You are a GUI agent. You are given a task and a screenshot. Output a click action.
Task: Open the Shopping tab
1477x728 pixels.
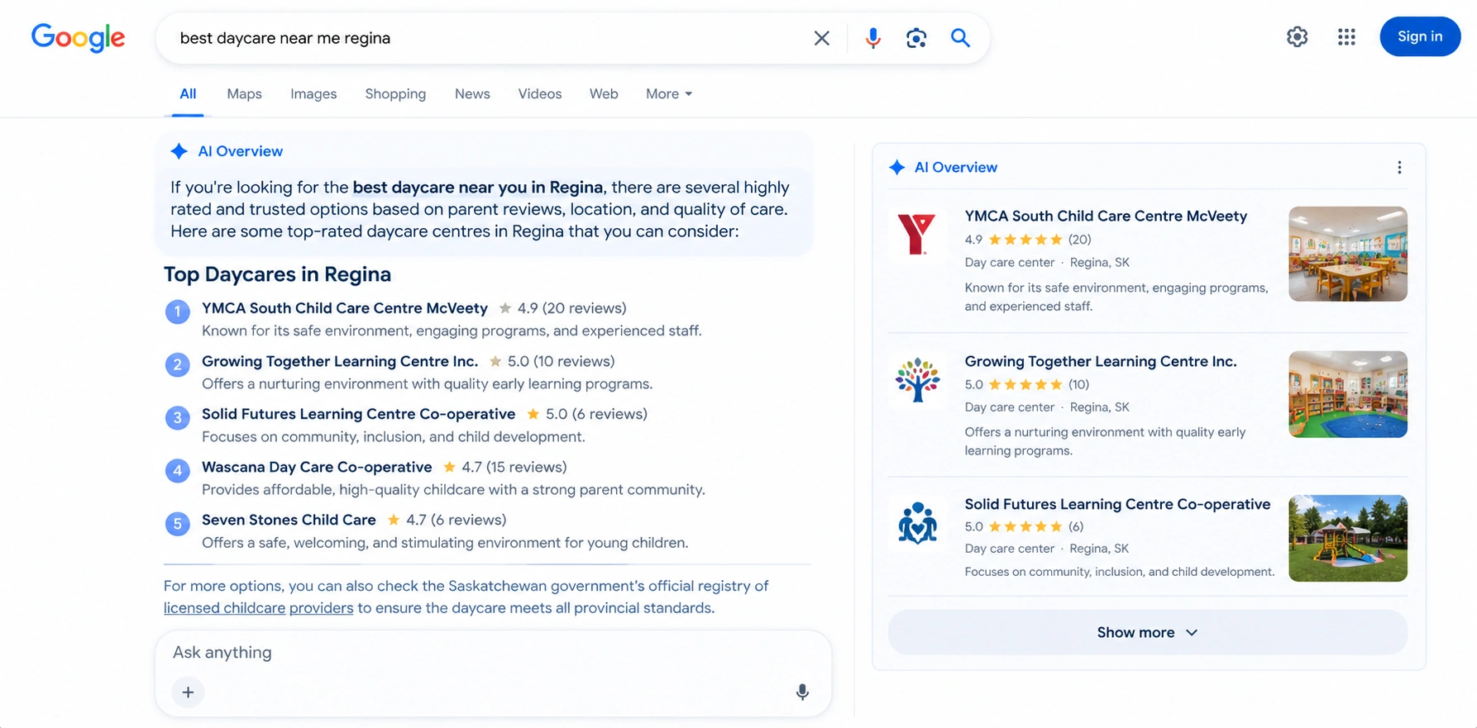tap(395, 94)
